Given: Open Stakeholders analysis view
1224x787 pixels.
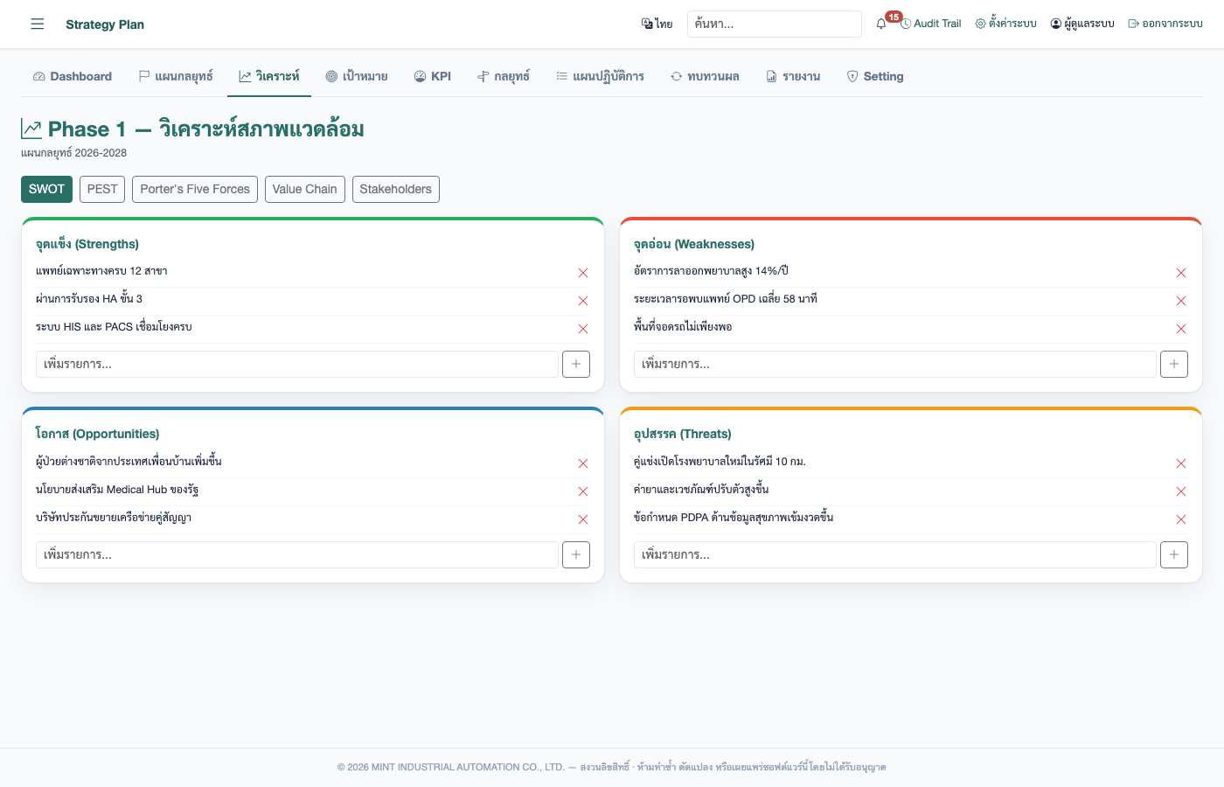Looking at the screenshot, I should click(396, 189).
